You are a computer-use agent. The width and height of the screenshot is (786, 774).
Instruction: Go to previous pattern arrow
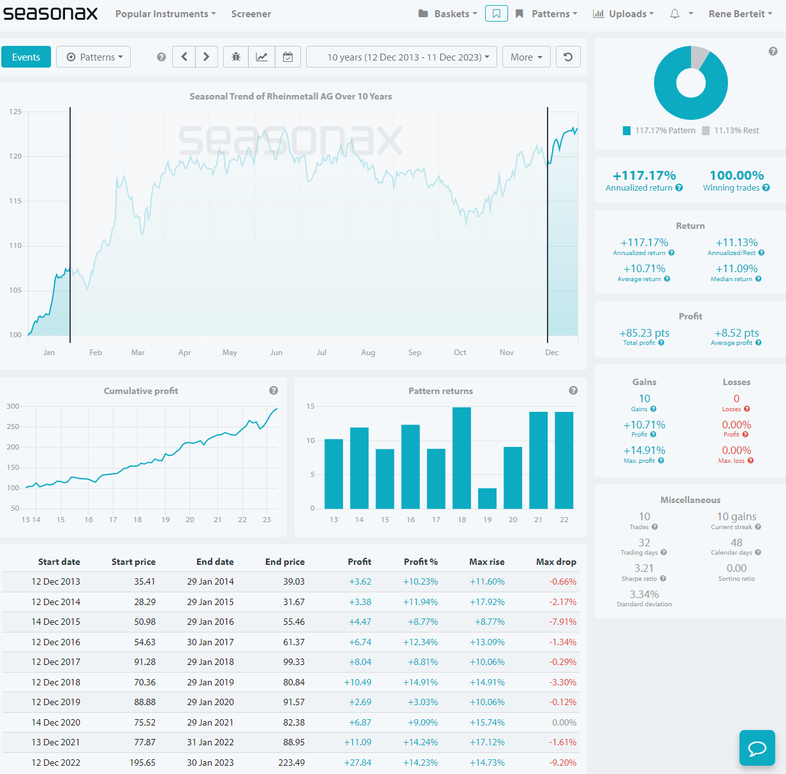tap(184, 57)
